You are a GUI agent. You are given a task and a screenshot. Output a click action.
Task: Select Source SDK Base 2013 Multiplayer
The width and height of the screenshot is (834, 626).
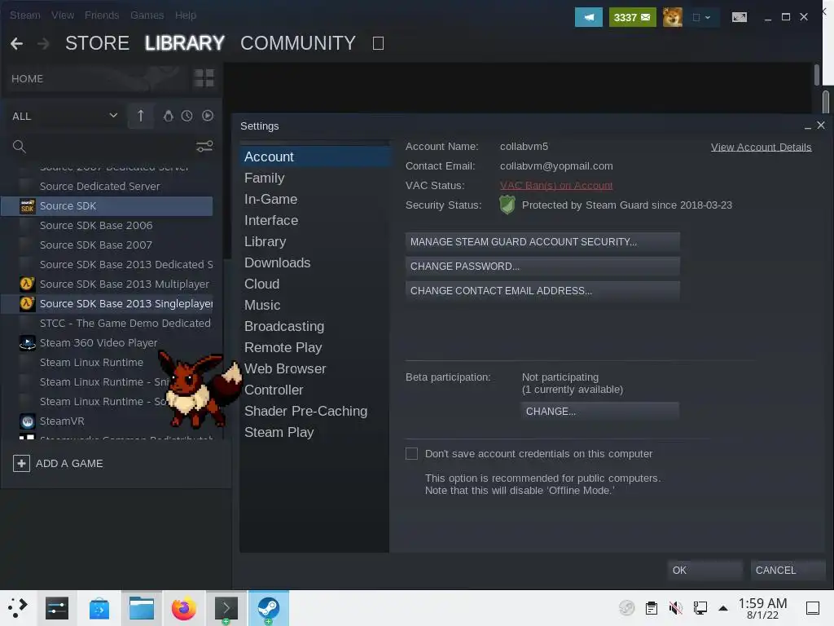[107, 284]
